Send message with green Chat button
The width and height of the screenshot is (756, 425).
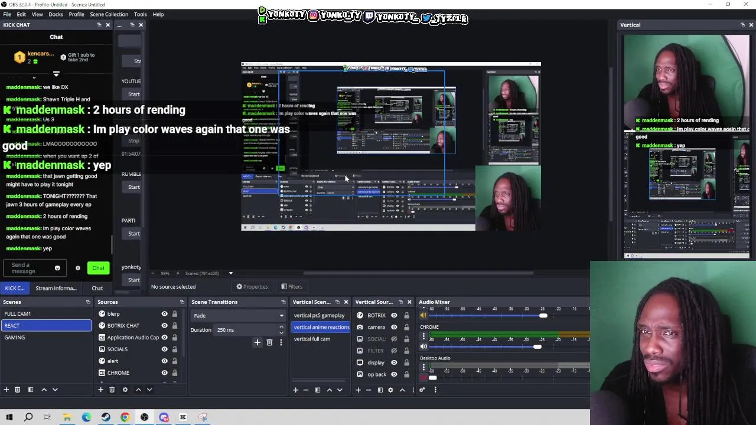click(98, 268)
